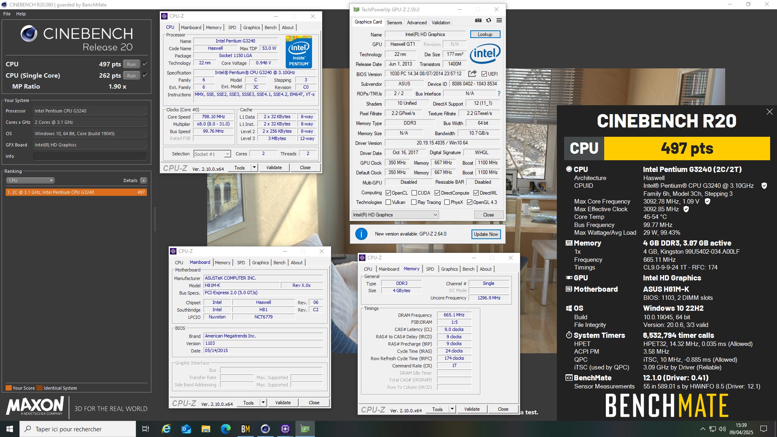The image size is (777, 437).
Task: Open the Cinebench File menu
Action: (7, 14)
